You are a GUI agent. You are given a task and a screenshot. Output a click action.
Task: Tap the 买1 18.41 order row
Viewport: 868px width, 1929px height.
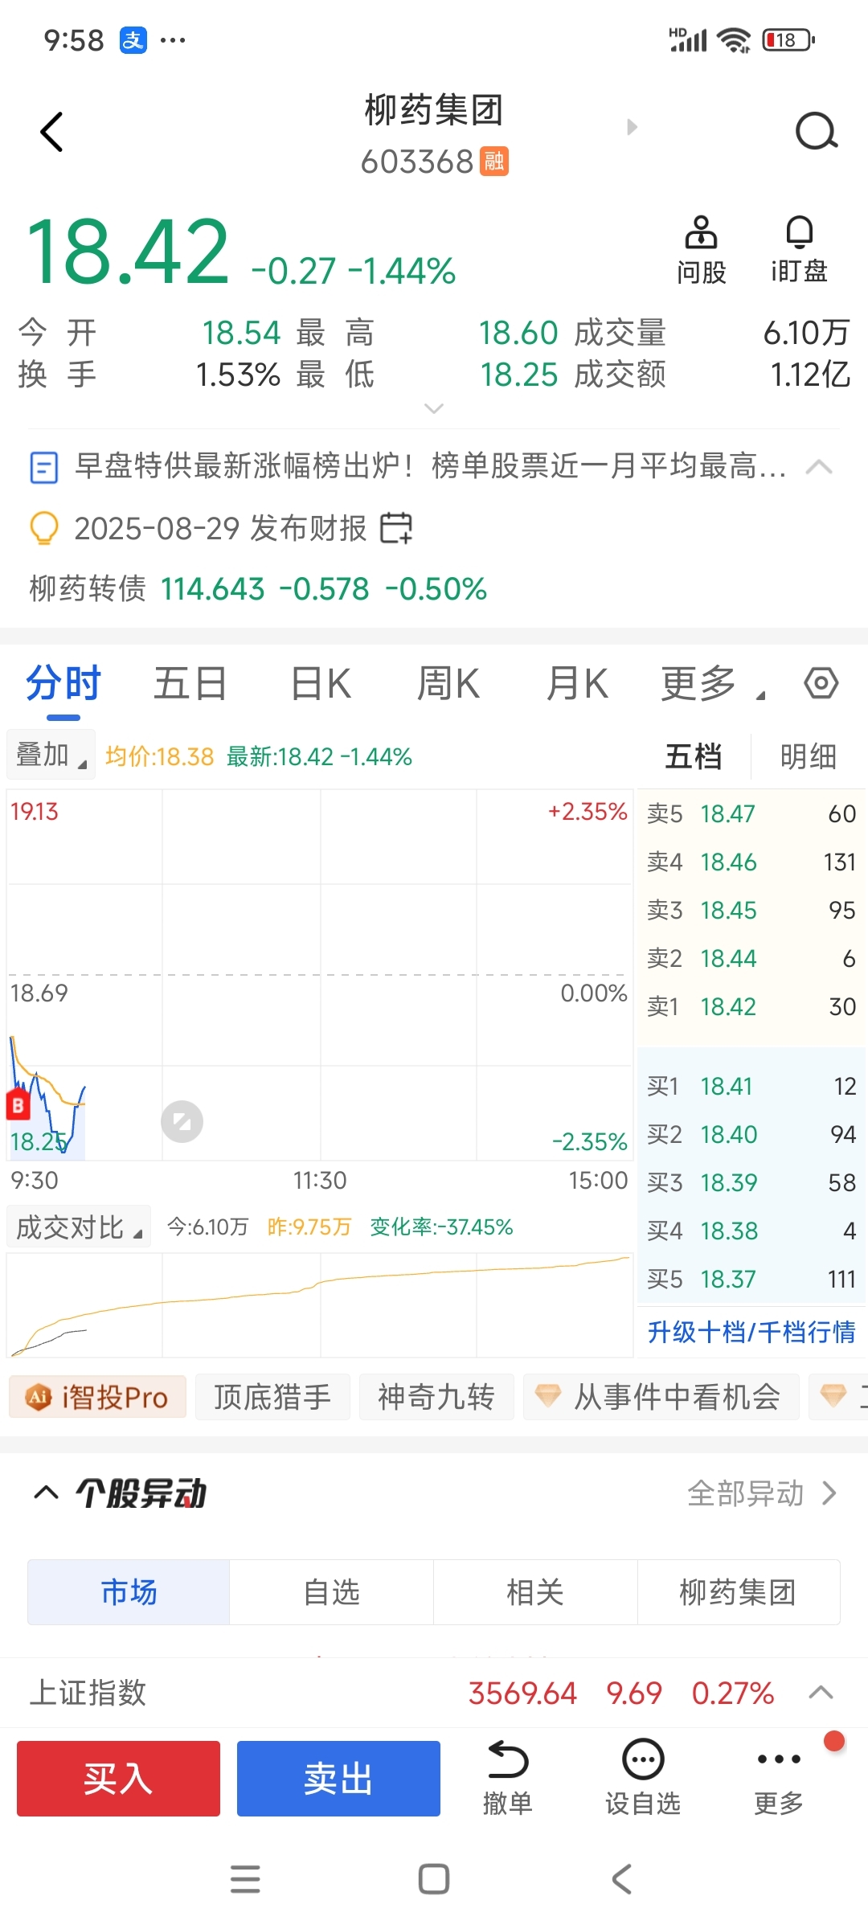pos(751,1086)
